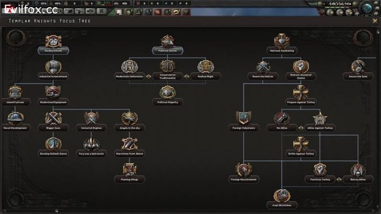Click the Strike Against Turkey focus icon

point(301,144)
